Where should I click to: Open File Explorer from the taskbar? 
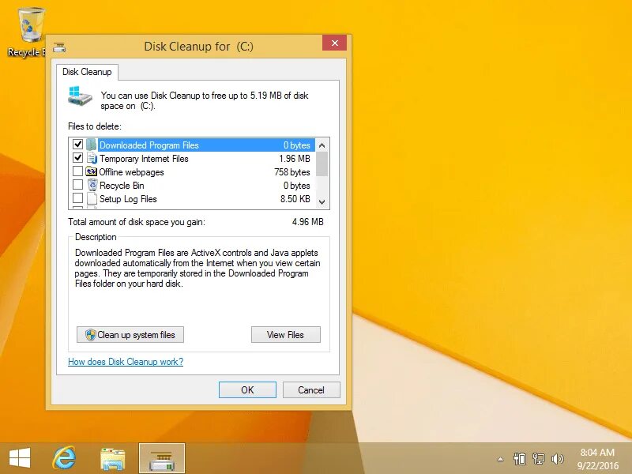pos(113,457)
